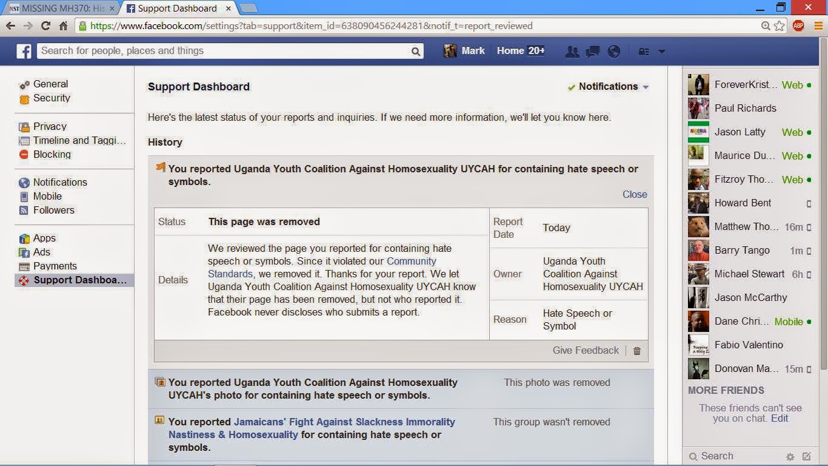Open chat with Jason McCarthy
Screen dimensions: 828x466
tap(750, 298)
